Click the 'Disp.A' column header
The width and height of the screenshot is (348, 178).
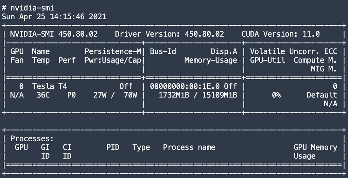pos(224,52)
